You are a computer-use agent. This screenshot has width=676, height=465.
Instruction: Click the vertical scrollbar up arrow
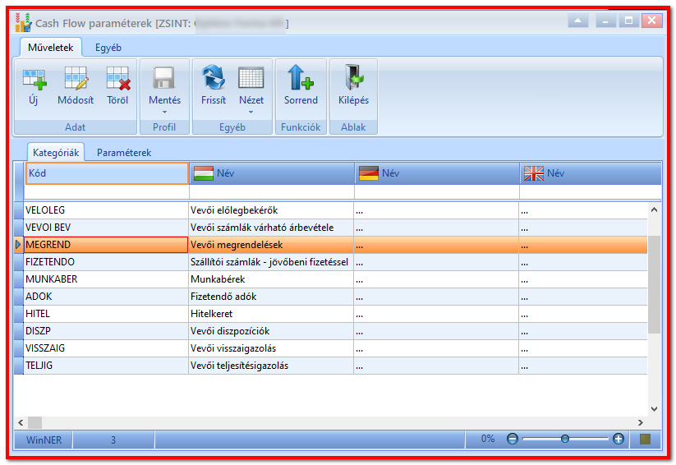pyautogui.click(x=654, y=210)
